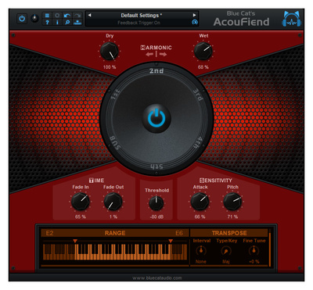Click the Fine Tune knob
The width and height of the screenshot is (313, 290).
pyautogui.click(x=254, y=251)
